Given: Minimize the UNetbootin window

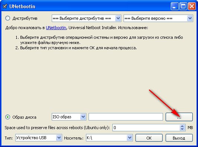Looking at the screenshot, I should click(x=175, y=6).
